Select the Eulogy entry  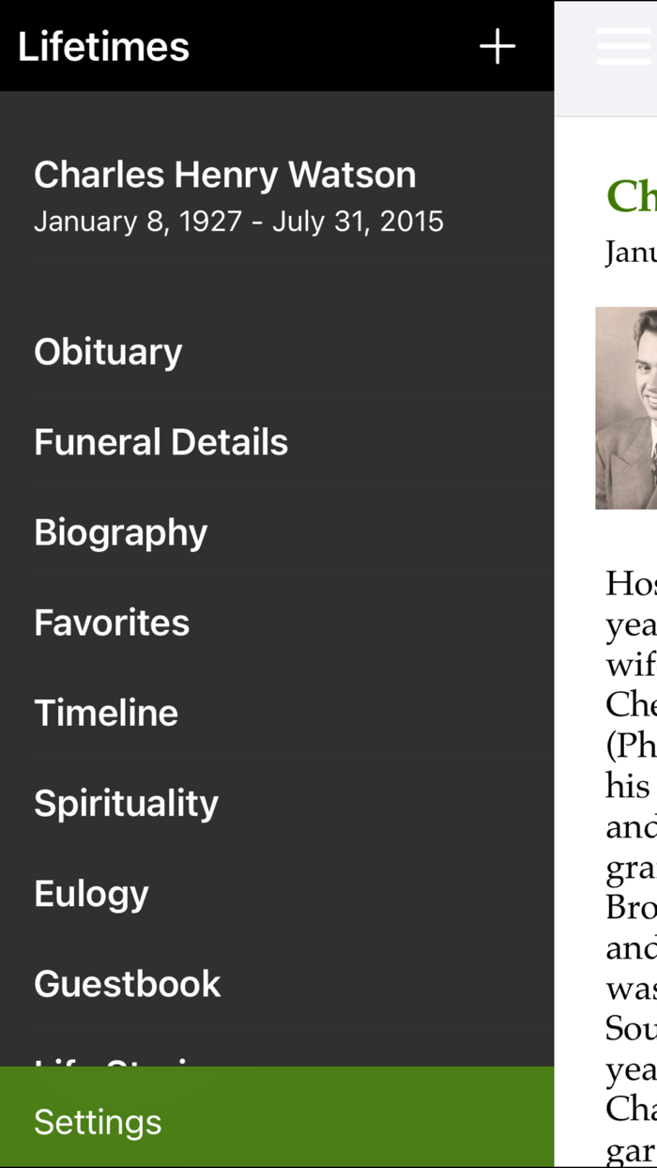pyautogui.click(x=91, y=893)
